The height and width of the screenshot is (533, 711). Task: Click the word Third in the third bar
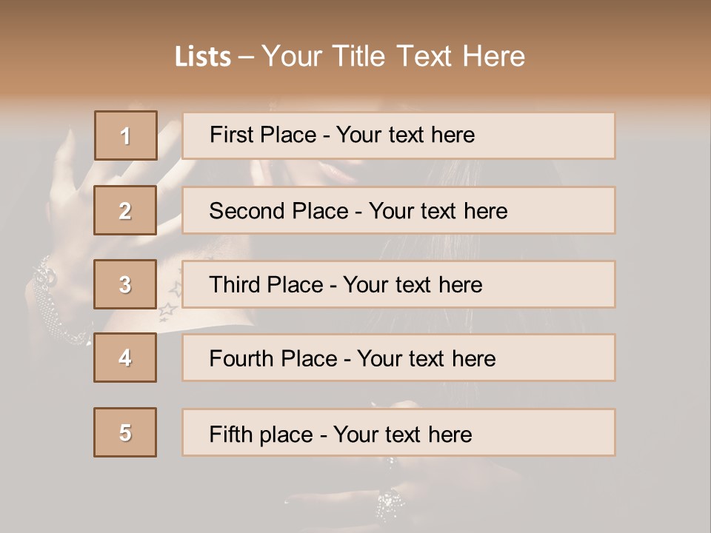[x=234, y=285]
